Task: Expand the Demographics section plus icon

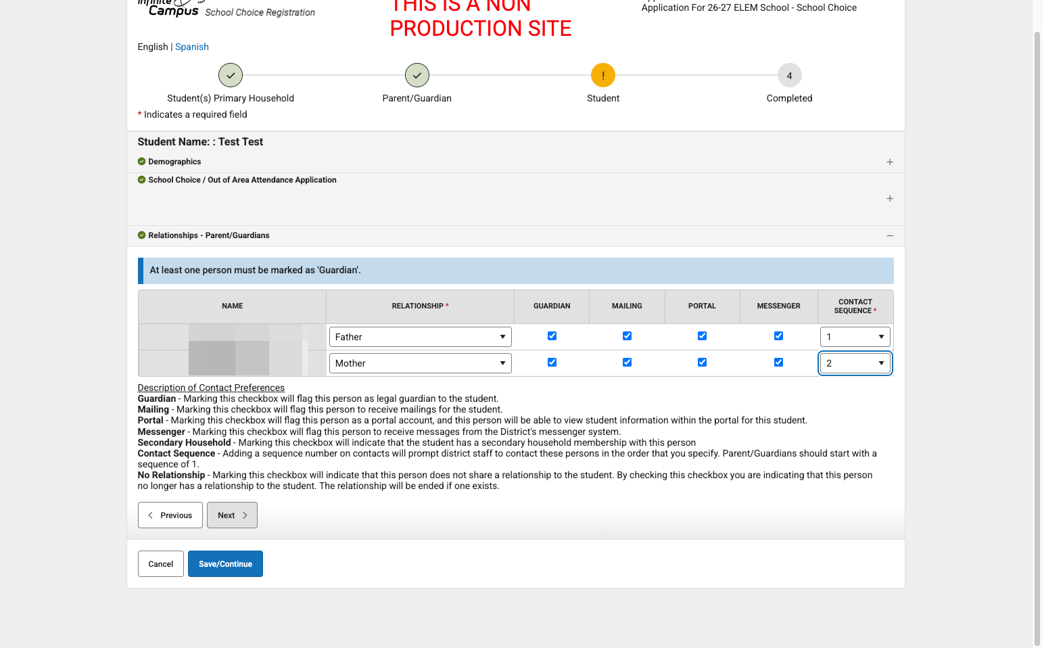Action: [890, 162]
